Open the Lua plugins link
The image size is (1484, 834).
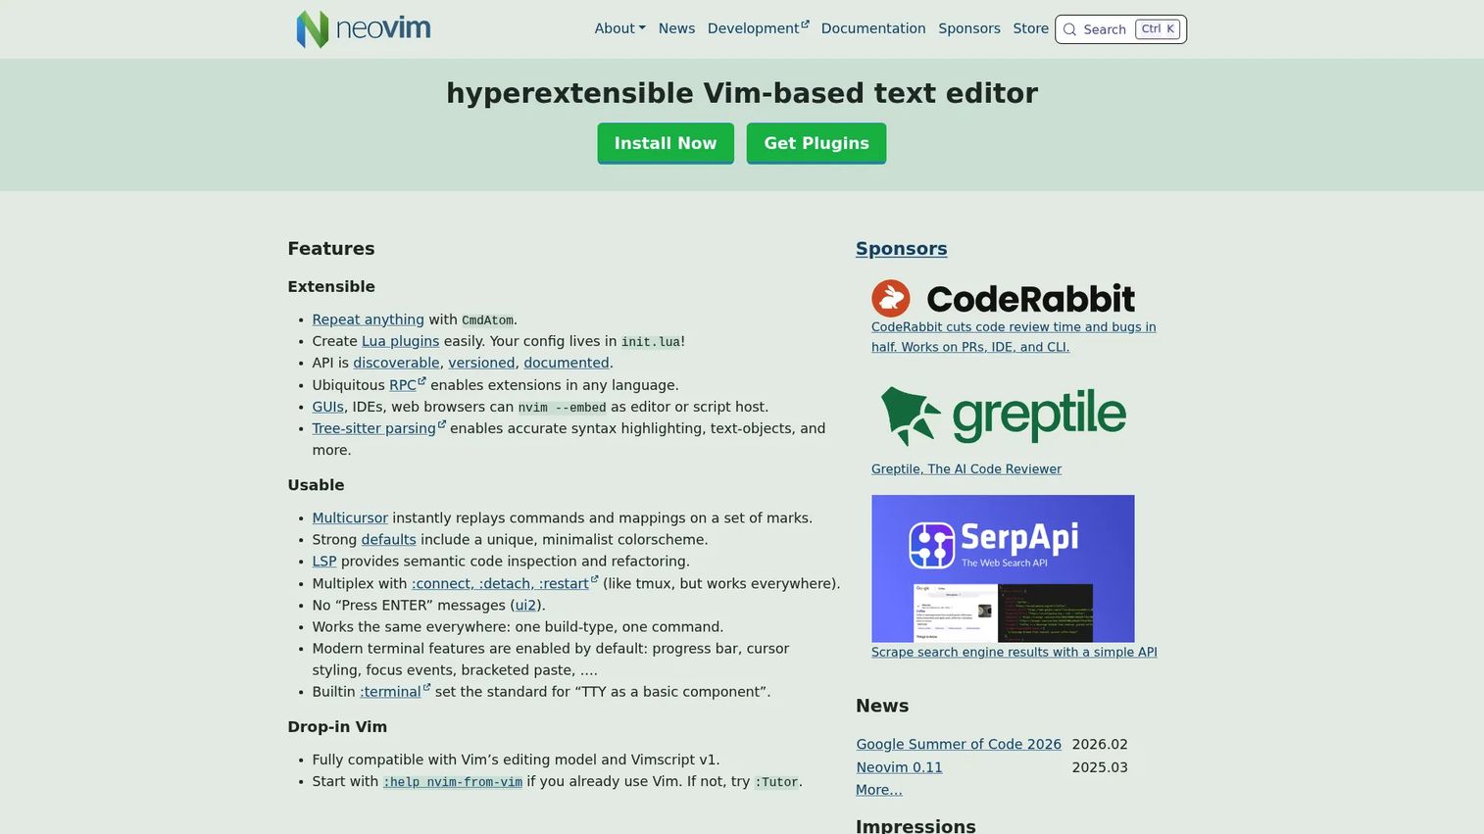point(400,341)
